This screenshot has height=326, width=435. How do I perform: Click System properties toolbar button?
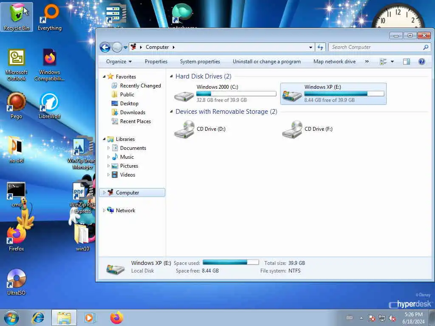200,62
